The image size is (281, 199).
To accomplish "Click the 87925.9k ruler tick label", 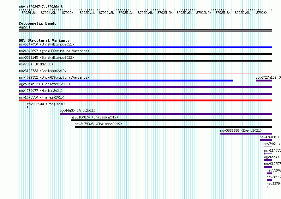I will point(242,13).
